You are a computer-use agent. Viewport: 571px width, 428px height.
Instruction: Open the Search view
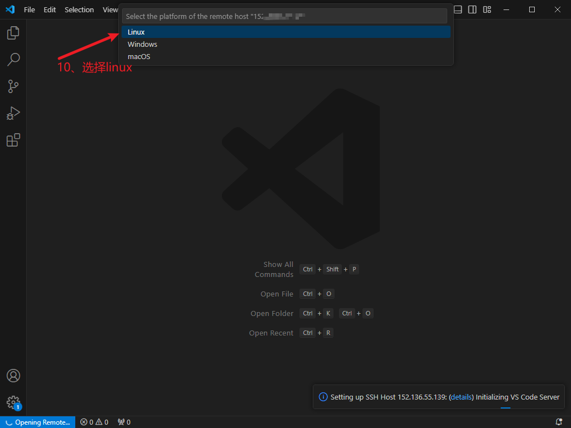pyautogui.click(x=13, y=59)
